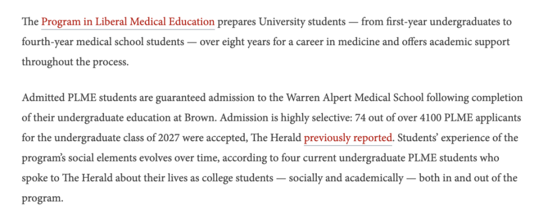Click the phrase 'socially and academically'

(346, 178)
